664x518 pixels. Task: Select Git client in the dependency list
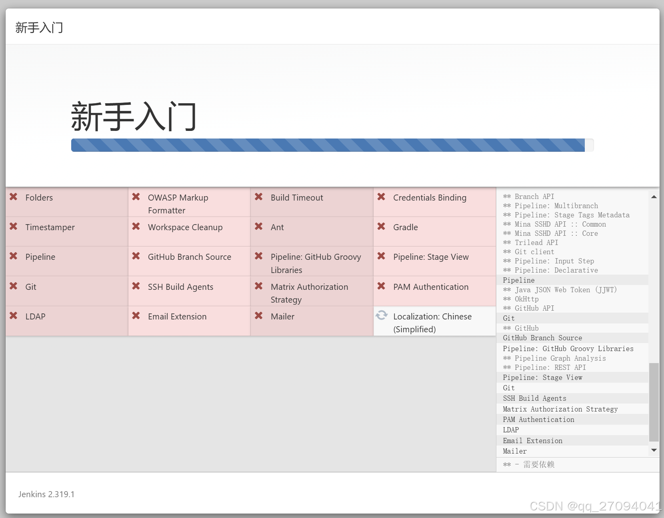(x=534, y=252)
